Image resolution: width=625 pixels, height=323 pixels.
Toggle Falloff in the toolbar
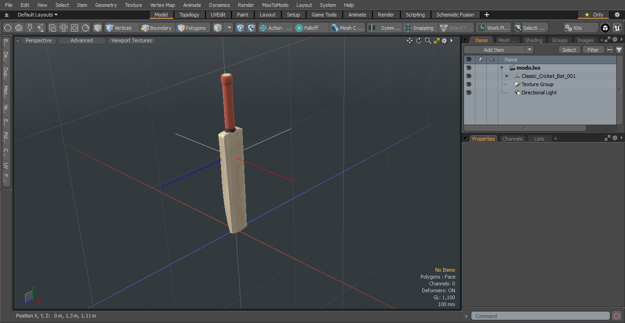[312, 28]
